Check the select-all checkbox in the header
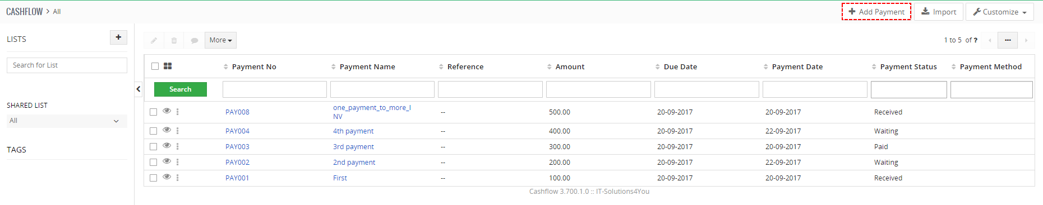 click(155, 66)
